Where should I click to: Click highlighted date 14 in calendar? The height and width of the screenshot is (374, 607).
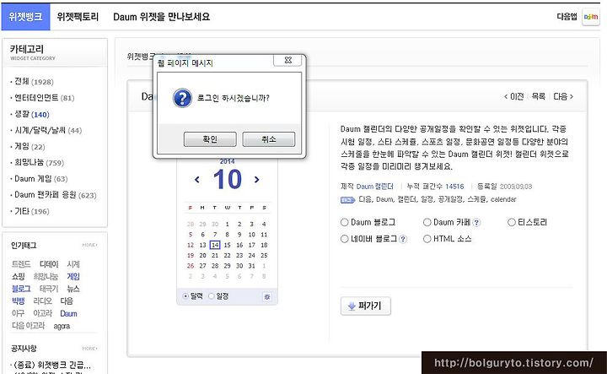pyautogui.click(x=215, y=246)
